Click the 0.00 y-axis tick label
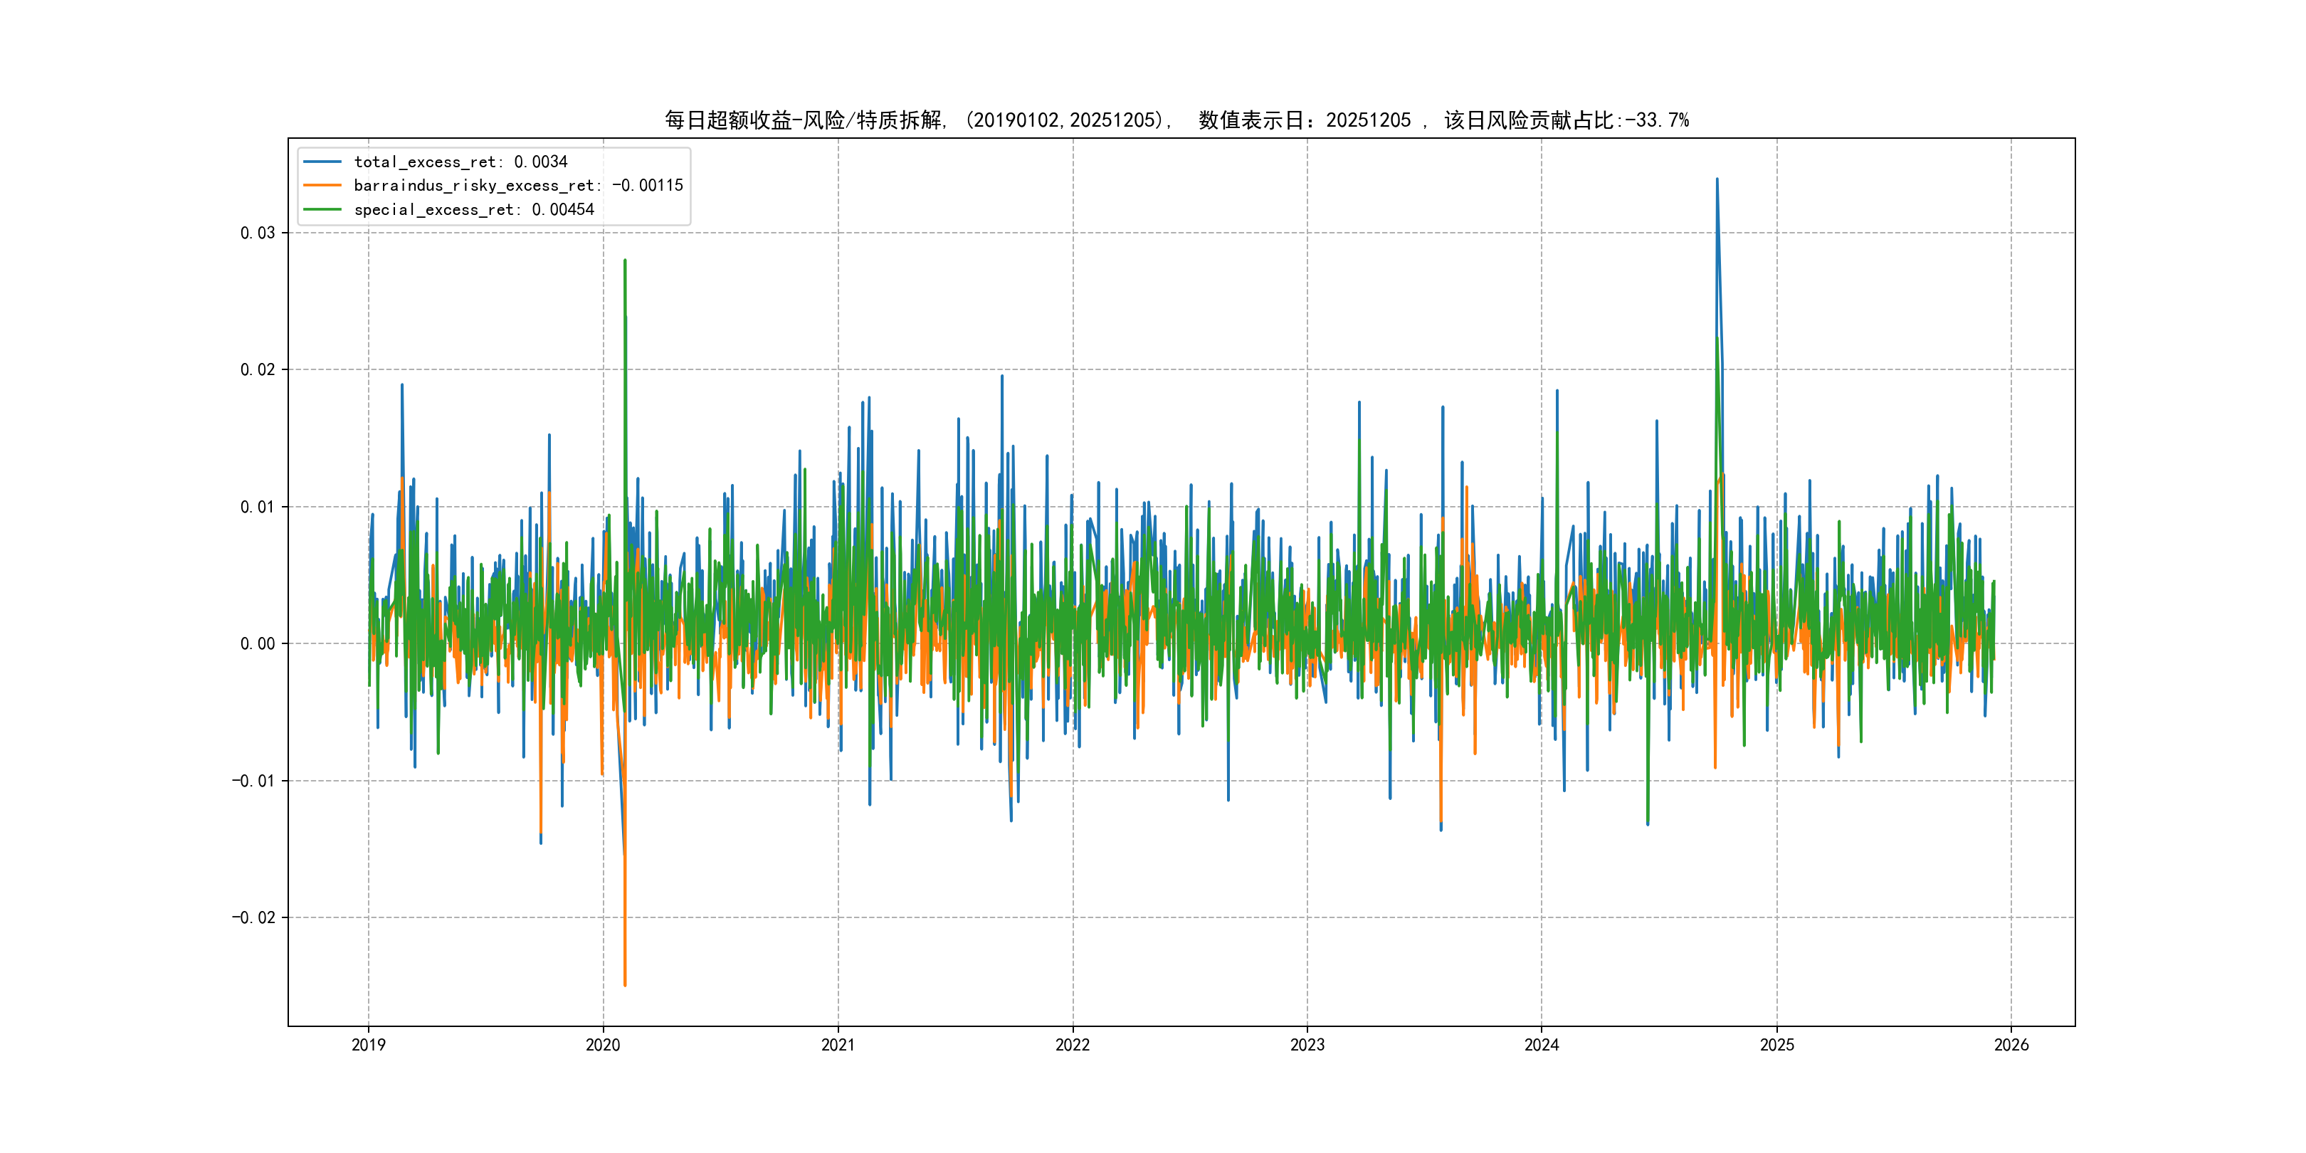Image resolution: width=2306 pixels, height=1153 pixels. (257, 643)
